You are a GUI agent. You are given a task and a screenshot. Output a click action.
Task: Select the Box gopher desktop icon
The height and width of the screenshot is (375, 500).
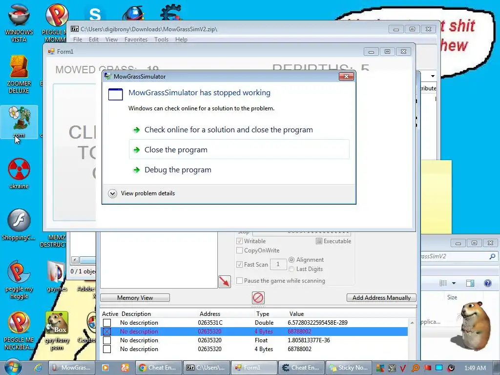(57, 331)
